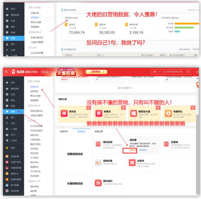The height and width of the screenshot is (199, 201).
Task: Open 爆款放大器 tool with 爆 icon
Action: 134,113
